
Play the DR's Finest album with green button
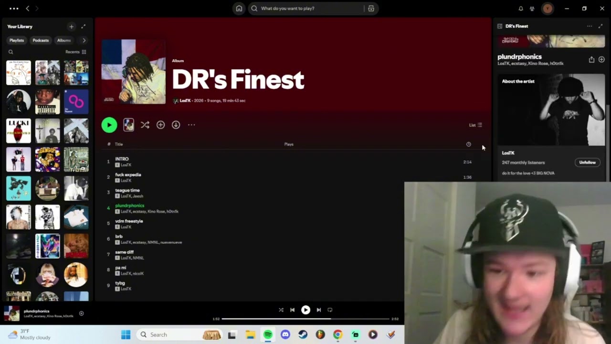coord(109,125)
